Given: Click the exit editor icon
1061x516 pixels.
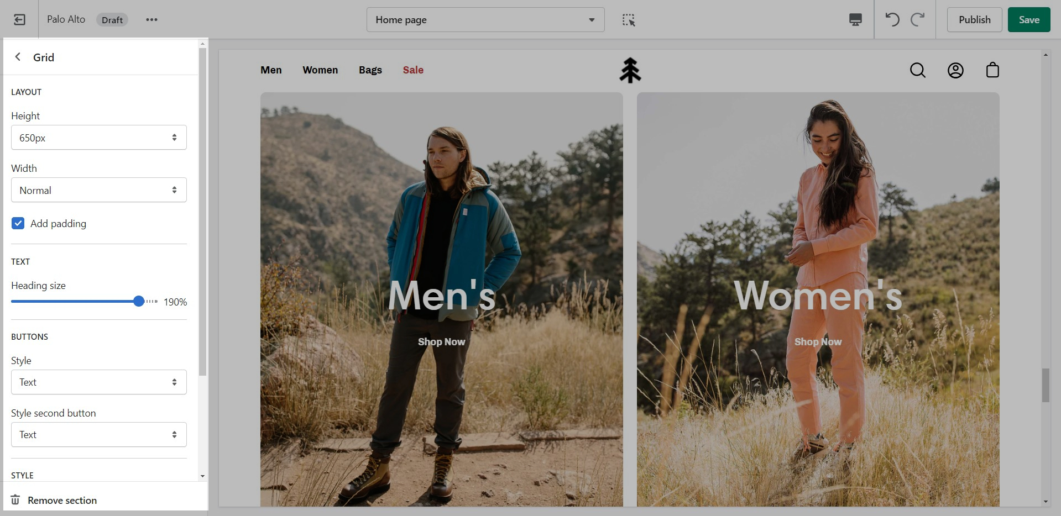Looking at the screenshot, I should pyautogui.click(x=19, y=20).
